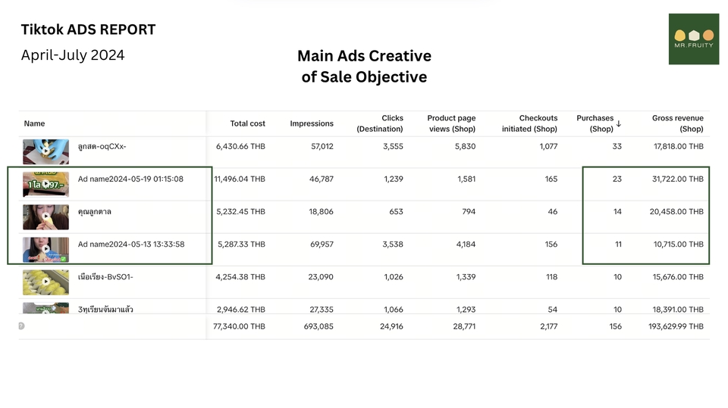Play the คุณลูกตาล ad video thumbnail
The image size is (728, 408).
click(45, 216)
